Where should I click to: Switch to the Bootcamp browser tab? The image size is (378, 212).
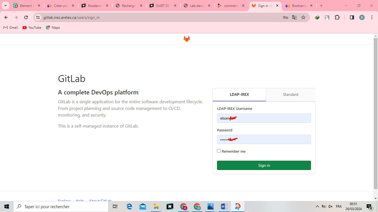(299, 6)
